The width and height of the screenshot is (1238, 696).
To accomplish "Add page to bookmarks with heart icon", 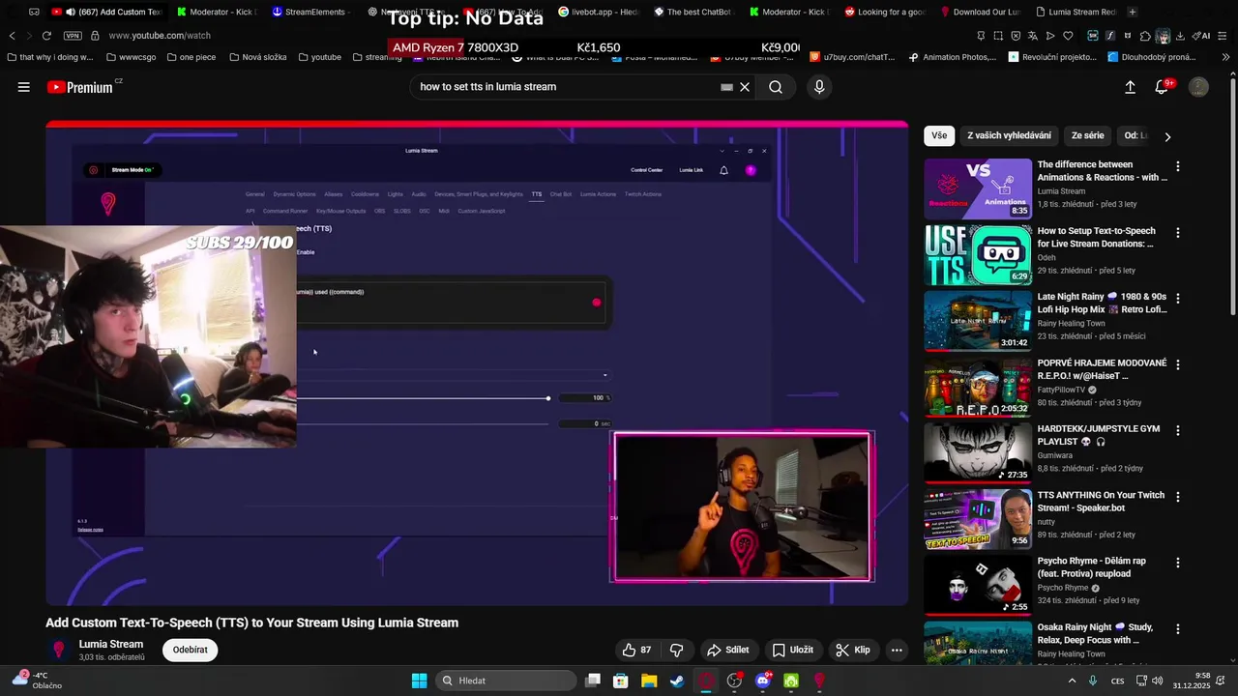I will (x=1068, y=36).
